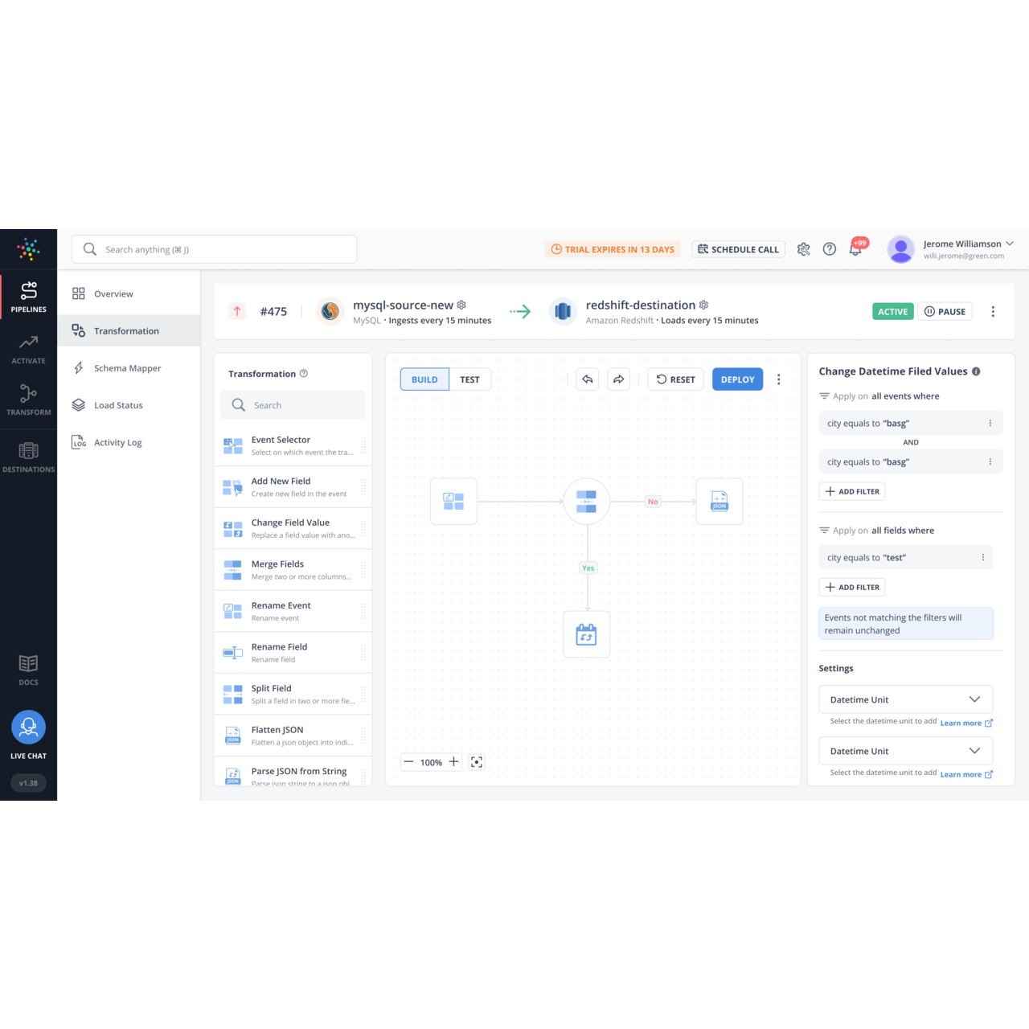1029x1029 pixels.
Task: Select the BUILD mode toggle
Action: (x=424, y=379)
